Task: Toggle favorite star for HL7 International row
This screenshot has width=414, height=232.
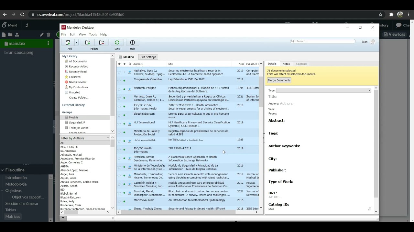Action: (x=119, y=124)
